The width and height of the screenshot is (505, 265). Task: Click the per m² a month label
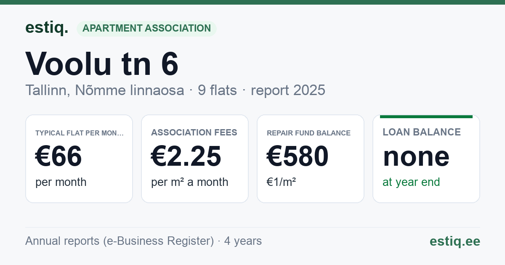click(x=189, y=182)
